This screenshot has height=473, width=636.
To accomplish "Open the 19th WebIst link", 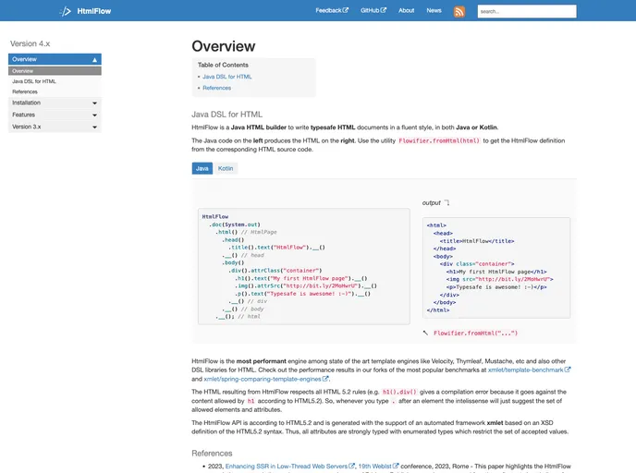I will click(x=374, y=467).
